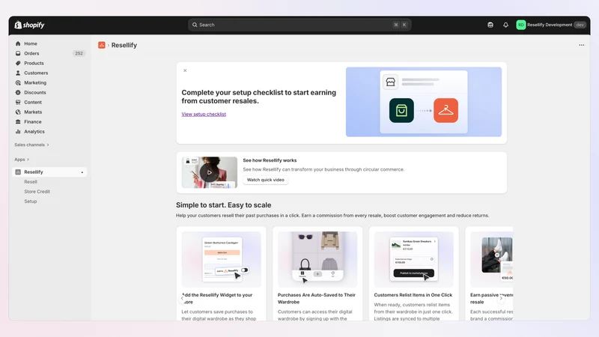Expand the Apps section
This screenshot has width=599, height=337.
pos(22,160)
